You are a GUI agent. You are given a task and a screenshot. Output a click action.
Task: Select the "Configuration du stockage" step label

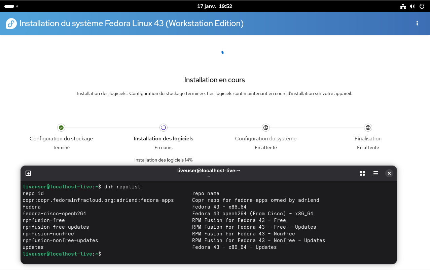coord(61,139)
